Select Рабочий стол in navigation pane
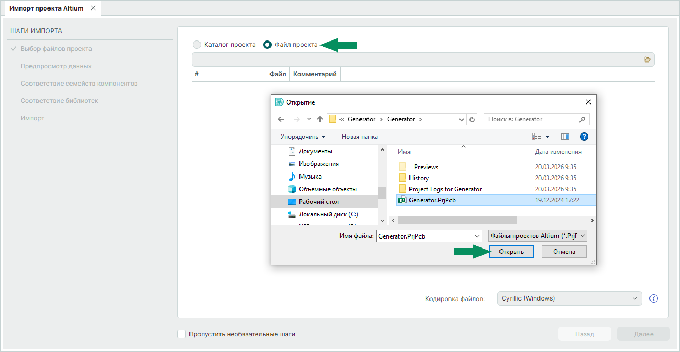 (318, 202)
